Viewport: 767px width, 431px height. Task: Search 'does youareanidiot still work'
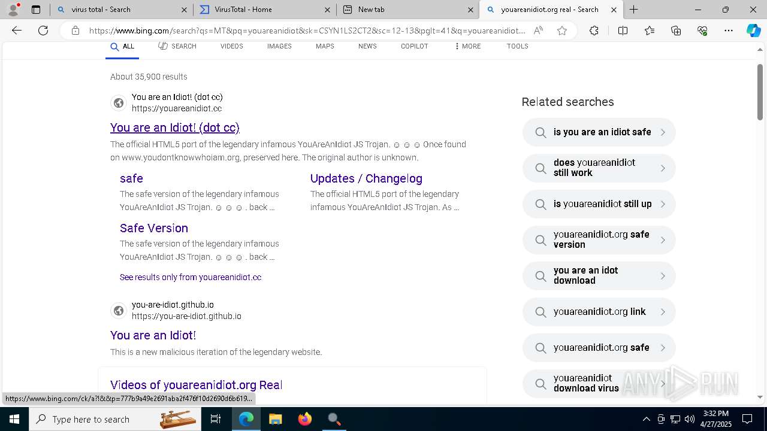click(599, 168)
